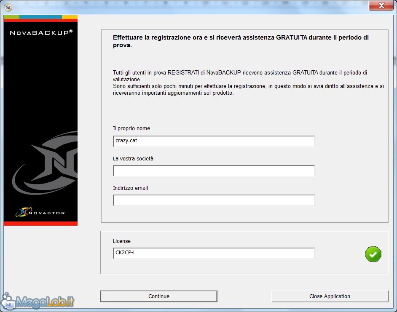Image resolution: width=397 pixels, height=312 pixels.
Task: Close the registration window with X
Action: point(381,5)
